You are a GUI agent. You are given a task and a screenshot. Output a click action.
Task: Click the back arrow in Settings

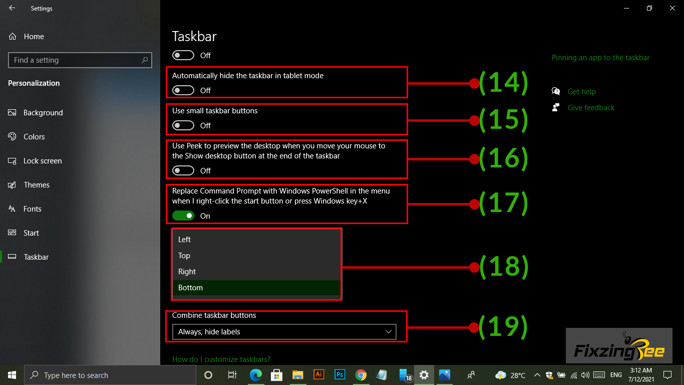pyautogui.click(x=12, y=9)
